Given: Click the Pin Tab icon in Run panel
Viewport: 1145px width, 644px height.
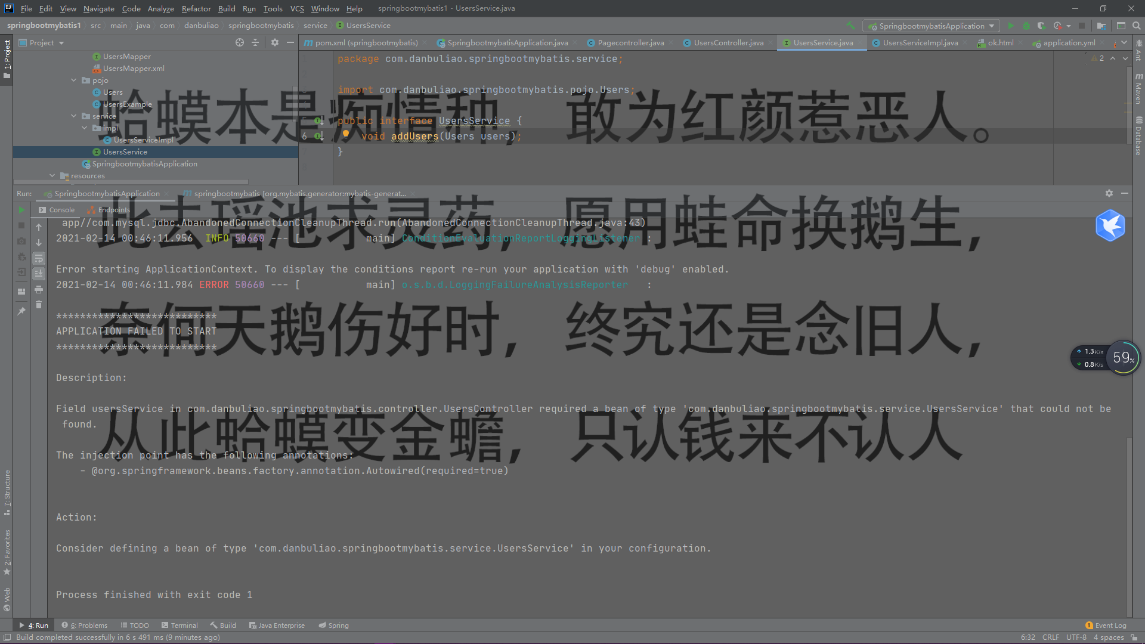Looking at the screenshot, I should click(x=21, y=311).
